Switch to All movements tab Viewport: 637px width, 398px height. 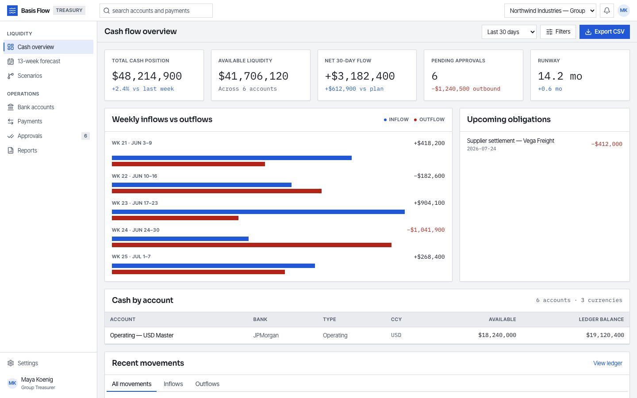click(x=131, y=384)
